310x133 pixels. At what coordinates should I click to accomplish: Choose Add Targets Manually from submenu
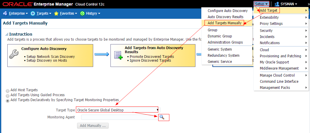(x=224, y=23)
